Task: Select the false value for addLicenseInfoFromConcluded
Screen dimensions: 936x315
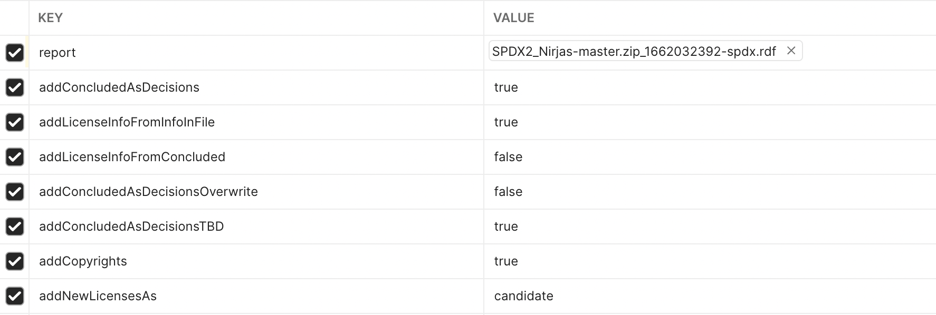Action: [x=508, y=157]
